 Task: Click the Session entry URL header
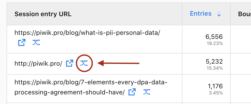pos(43,14)
